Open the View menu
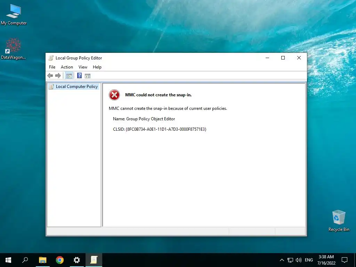The width and height of the screenshot is (356, 267). tap(83, 67)
